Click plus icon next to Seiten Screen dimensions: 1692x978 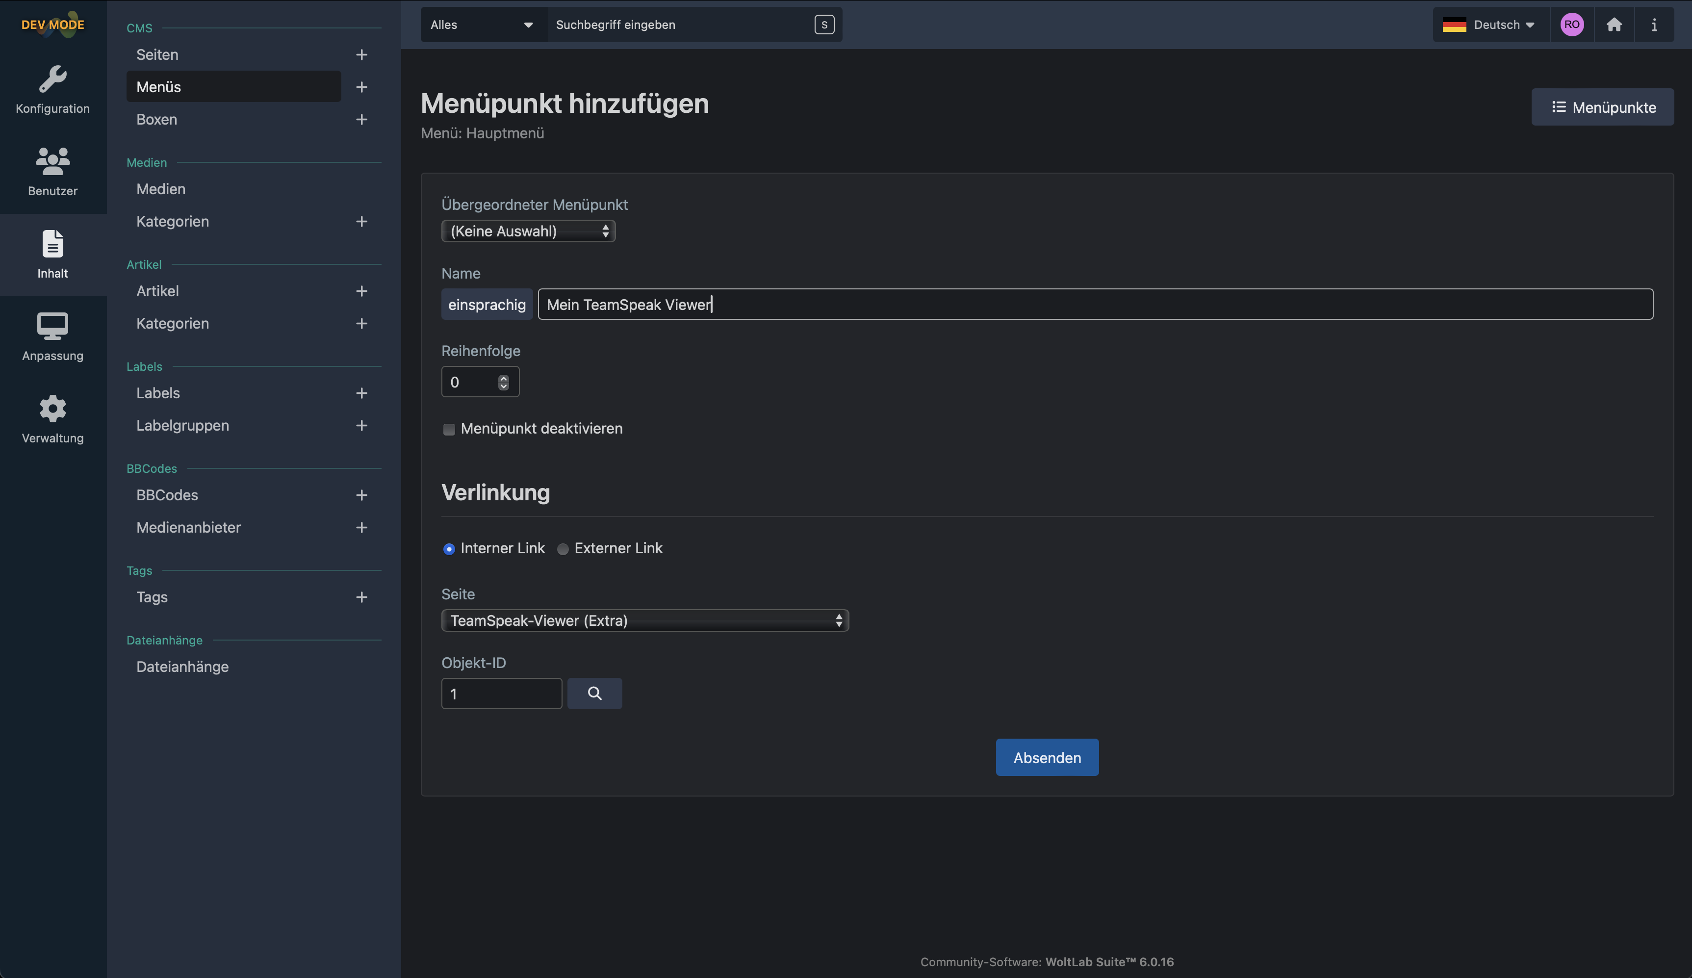361,55
